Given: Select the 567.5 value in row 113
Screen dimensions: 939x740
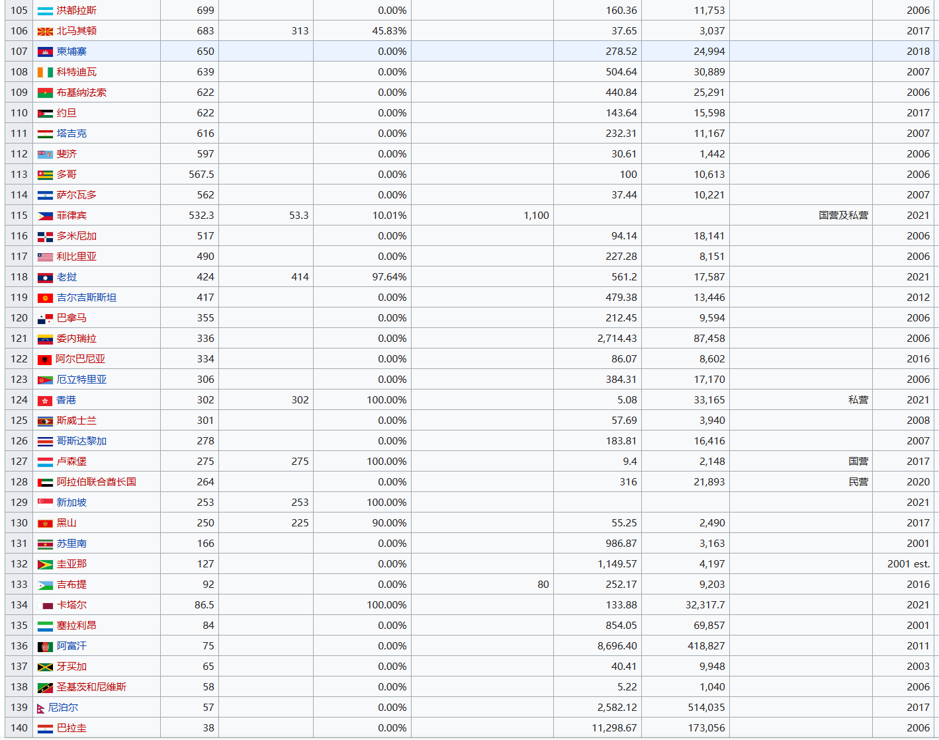Looking at the screenshot, I should (x=201, y=175).
